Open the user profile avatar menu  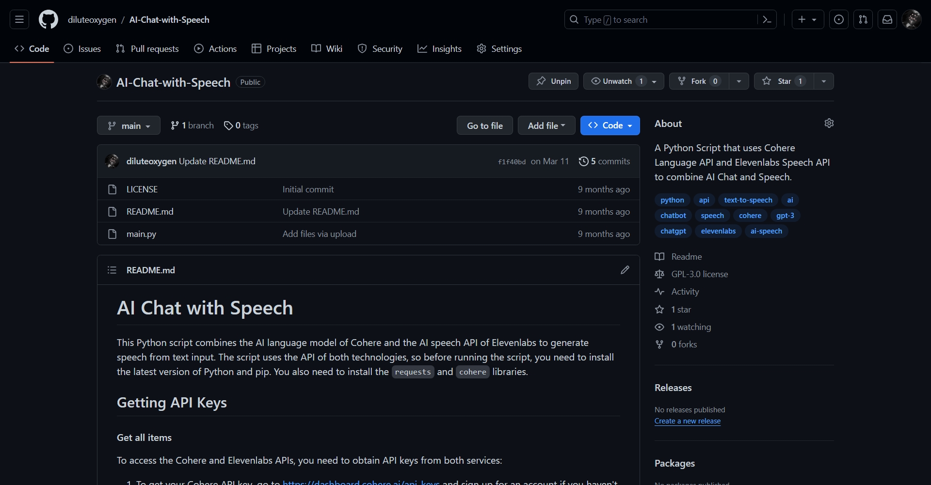(912, 19)
